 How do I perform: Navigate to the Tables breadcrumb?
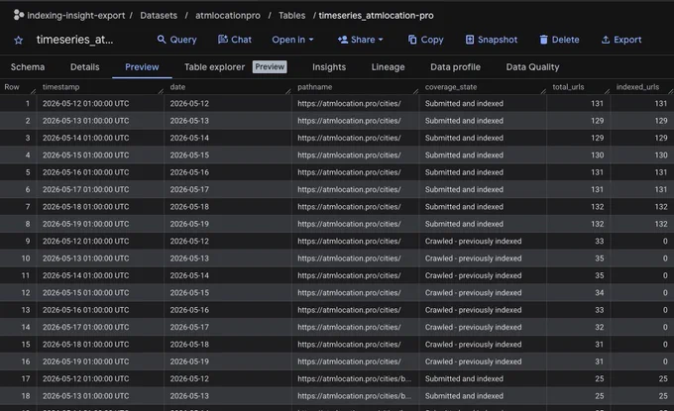pyautogui.click(x=291, y=16)
